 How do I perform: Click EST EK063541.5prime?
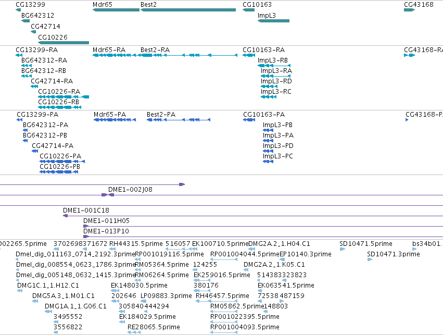point(260,291)
